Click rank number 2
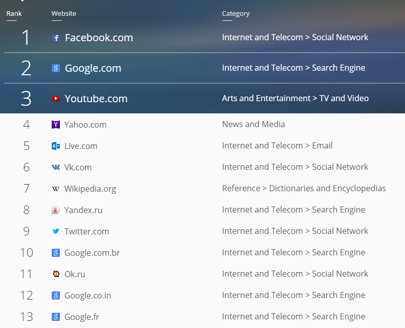405x328 pixels. click(x=26, y=68)
